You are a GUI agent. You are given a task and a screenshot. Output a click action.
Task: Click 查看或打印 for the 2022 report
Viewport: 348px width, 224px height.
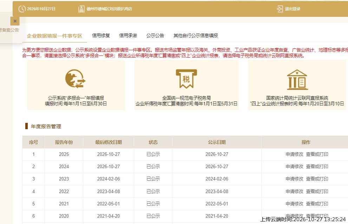(x=317, y=191)
